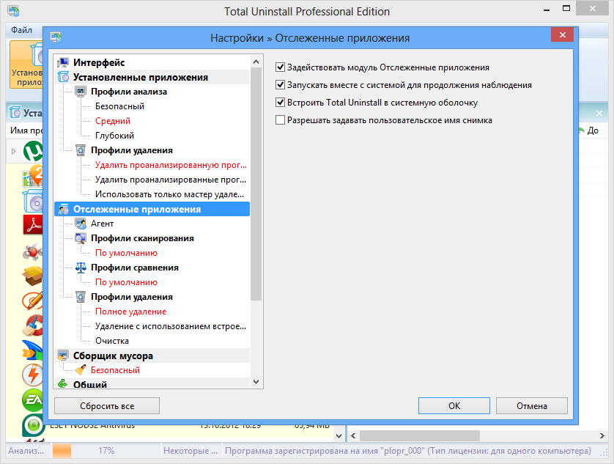Click the Установленные приложения toolbar button in the main window
The width and height of the screenshot is (614, 464).
click(26, 65)
